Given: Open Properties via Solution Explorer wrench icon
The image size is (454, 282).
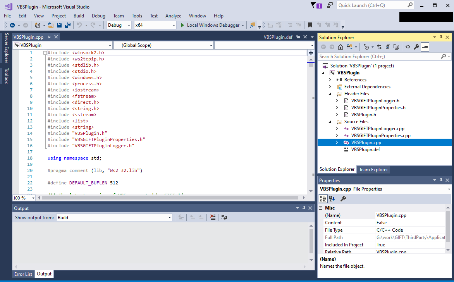Looking at the screenshot, I should tap(416, 47).
